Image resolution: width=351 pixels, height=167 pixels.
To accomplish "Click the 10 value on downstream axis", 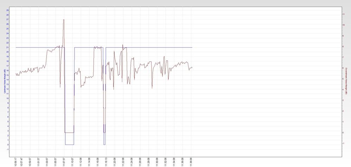I will pyautogui.click(x=344, y=25).
